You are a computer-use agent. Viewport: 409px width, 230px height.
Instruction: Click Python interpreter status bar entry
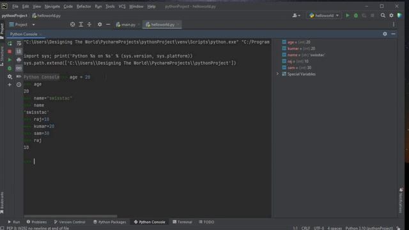pos(369,228)
